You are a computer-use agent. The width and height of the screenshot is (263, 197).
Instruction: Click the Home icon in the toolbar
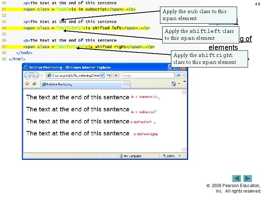point(174,84)
